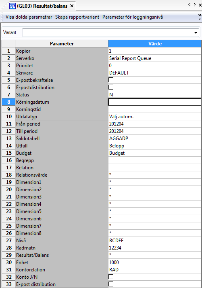Check the E-post distribution box in row 33
This screenshot has width=202, height=288.
111,284
